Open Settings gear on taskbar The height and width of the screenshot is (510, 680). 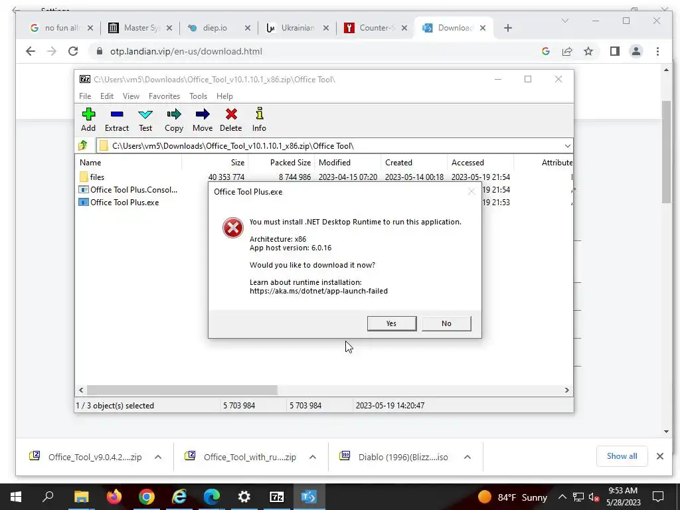tap(244, 497)
